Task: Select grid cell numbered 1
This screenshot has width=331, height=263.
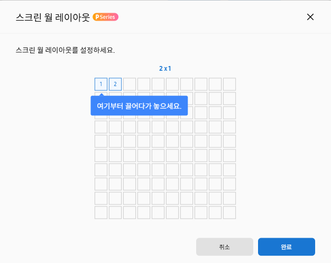Action: point(101,84)
